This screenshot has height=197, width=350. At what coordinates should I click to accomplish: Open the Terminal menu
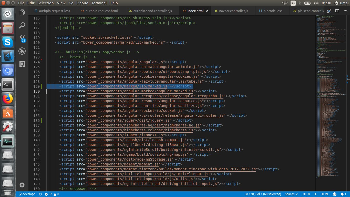[x=99, y=3]
